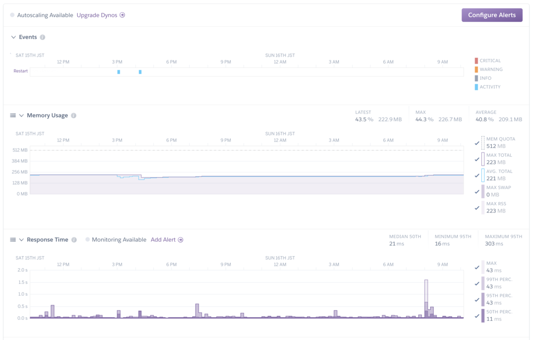
Task: Grab the Memory Usage reorder handle icon
Action: pyautogui.click(x=13, y=115)
